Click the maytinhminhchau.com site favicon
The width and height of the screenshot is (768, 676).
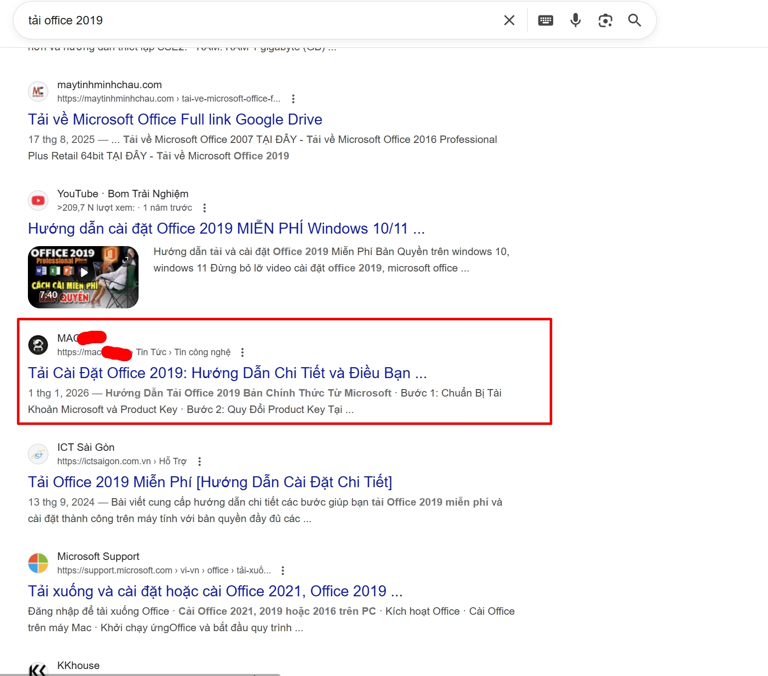(x=38, y=92)
